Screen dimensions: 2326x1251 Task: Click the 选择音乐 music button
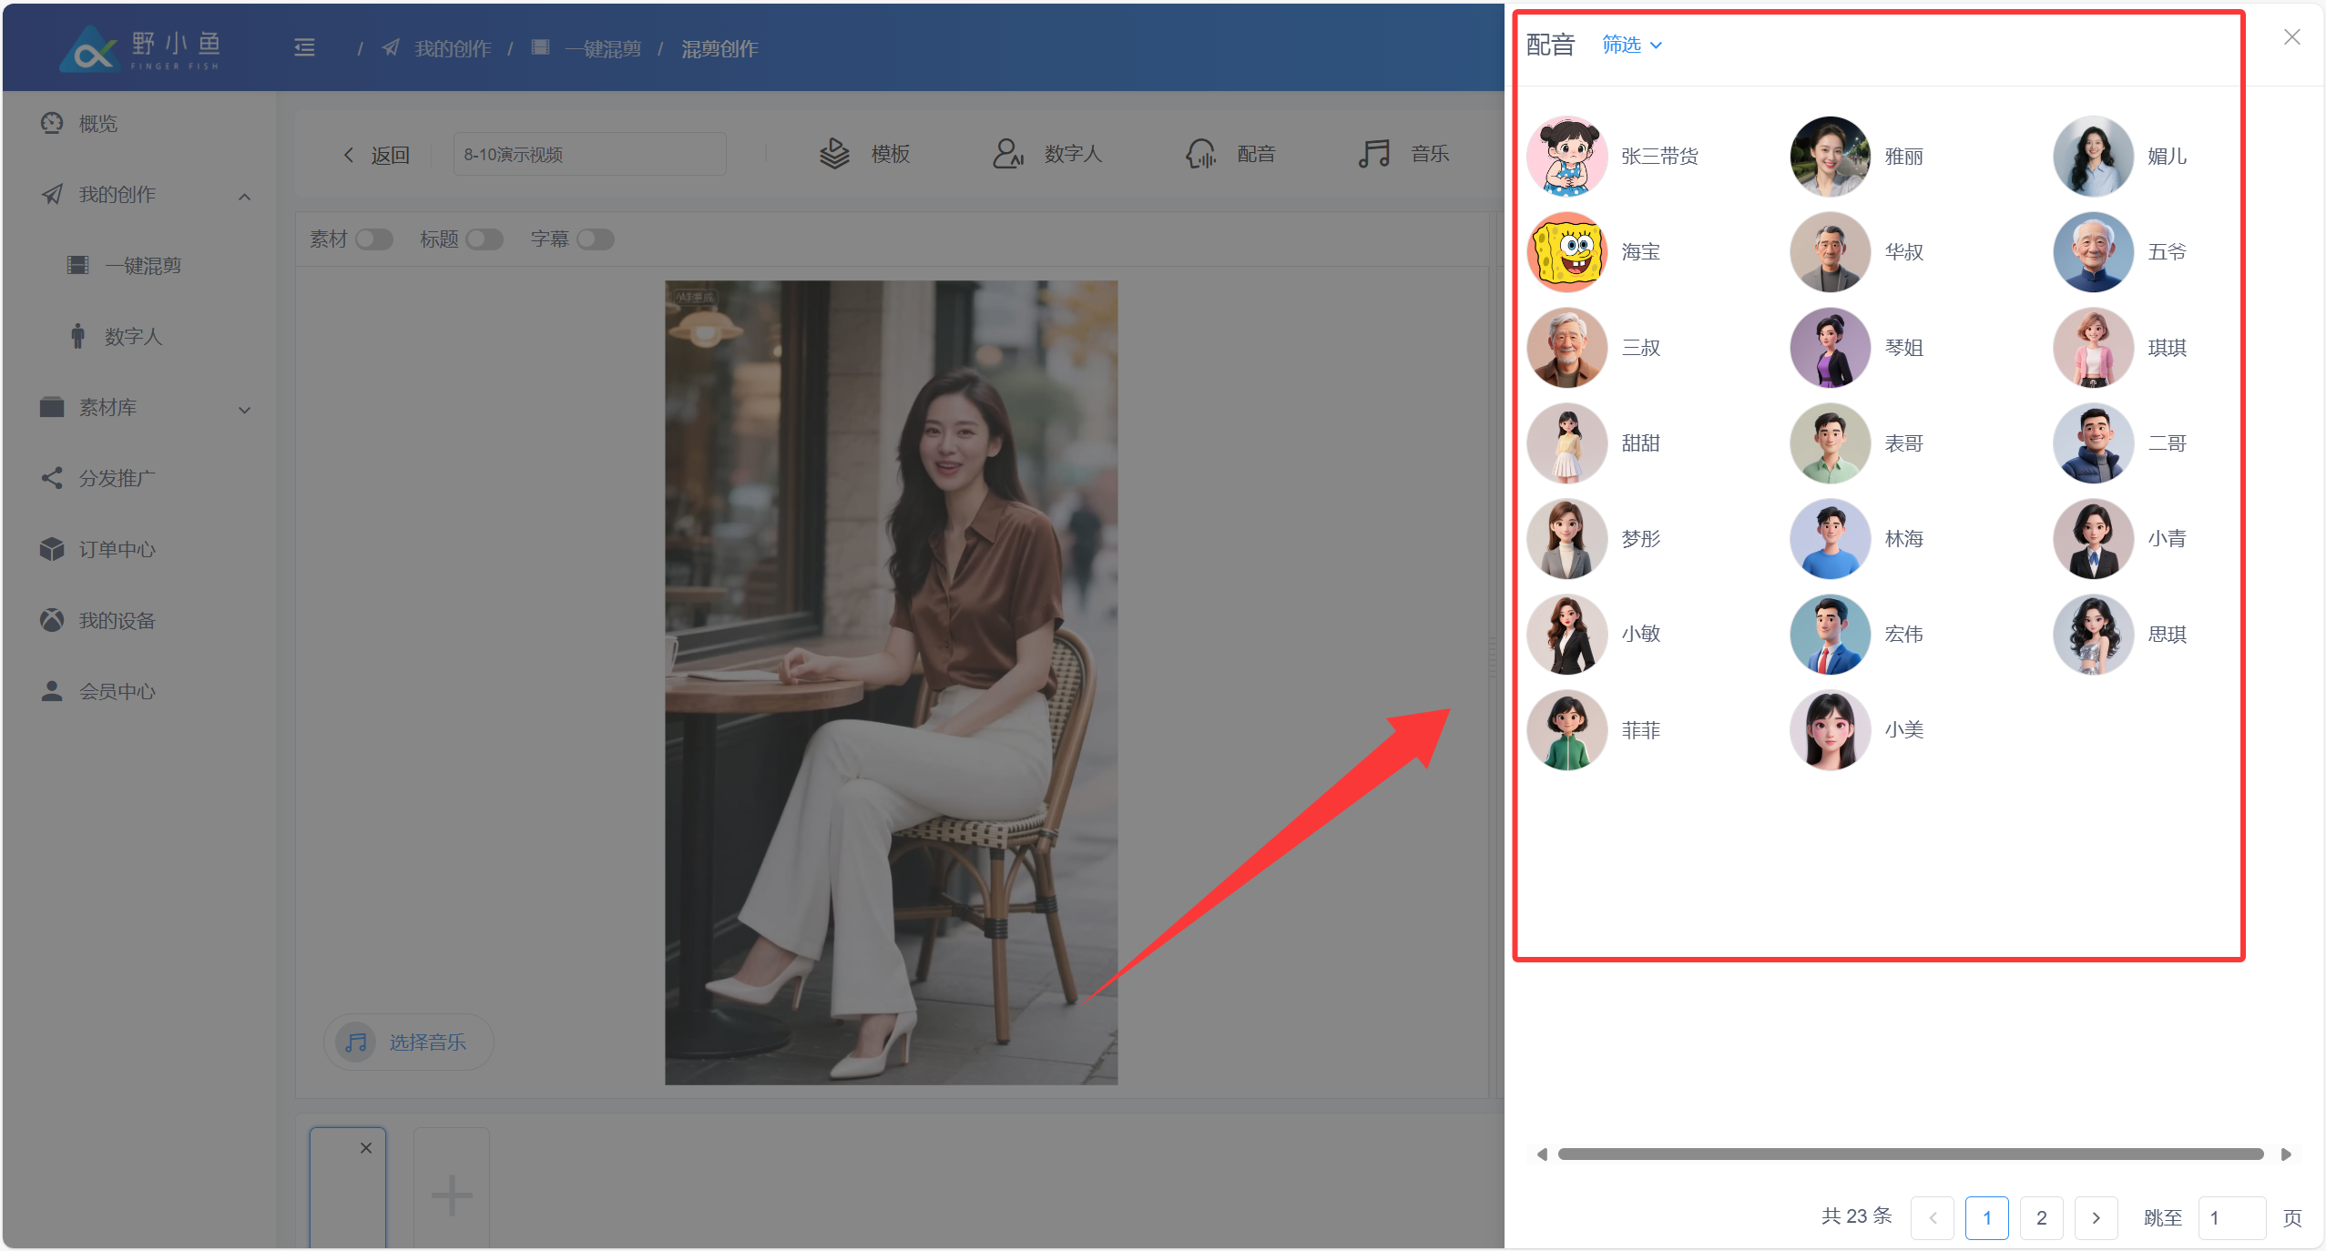tap(408, 1042)
